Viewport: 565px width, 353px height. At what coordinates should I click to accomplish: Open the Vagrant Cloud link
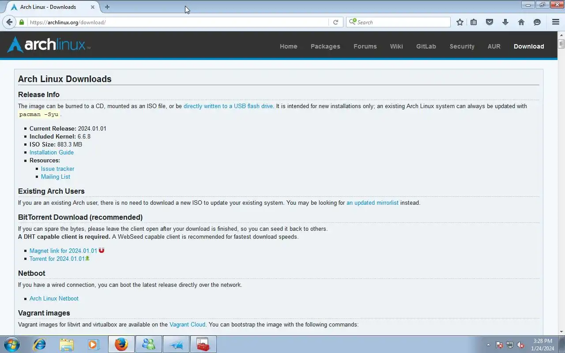pos(188,324)
